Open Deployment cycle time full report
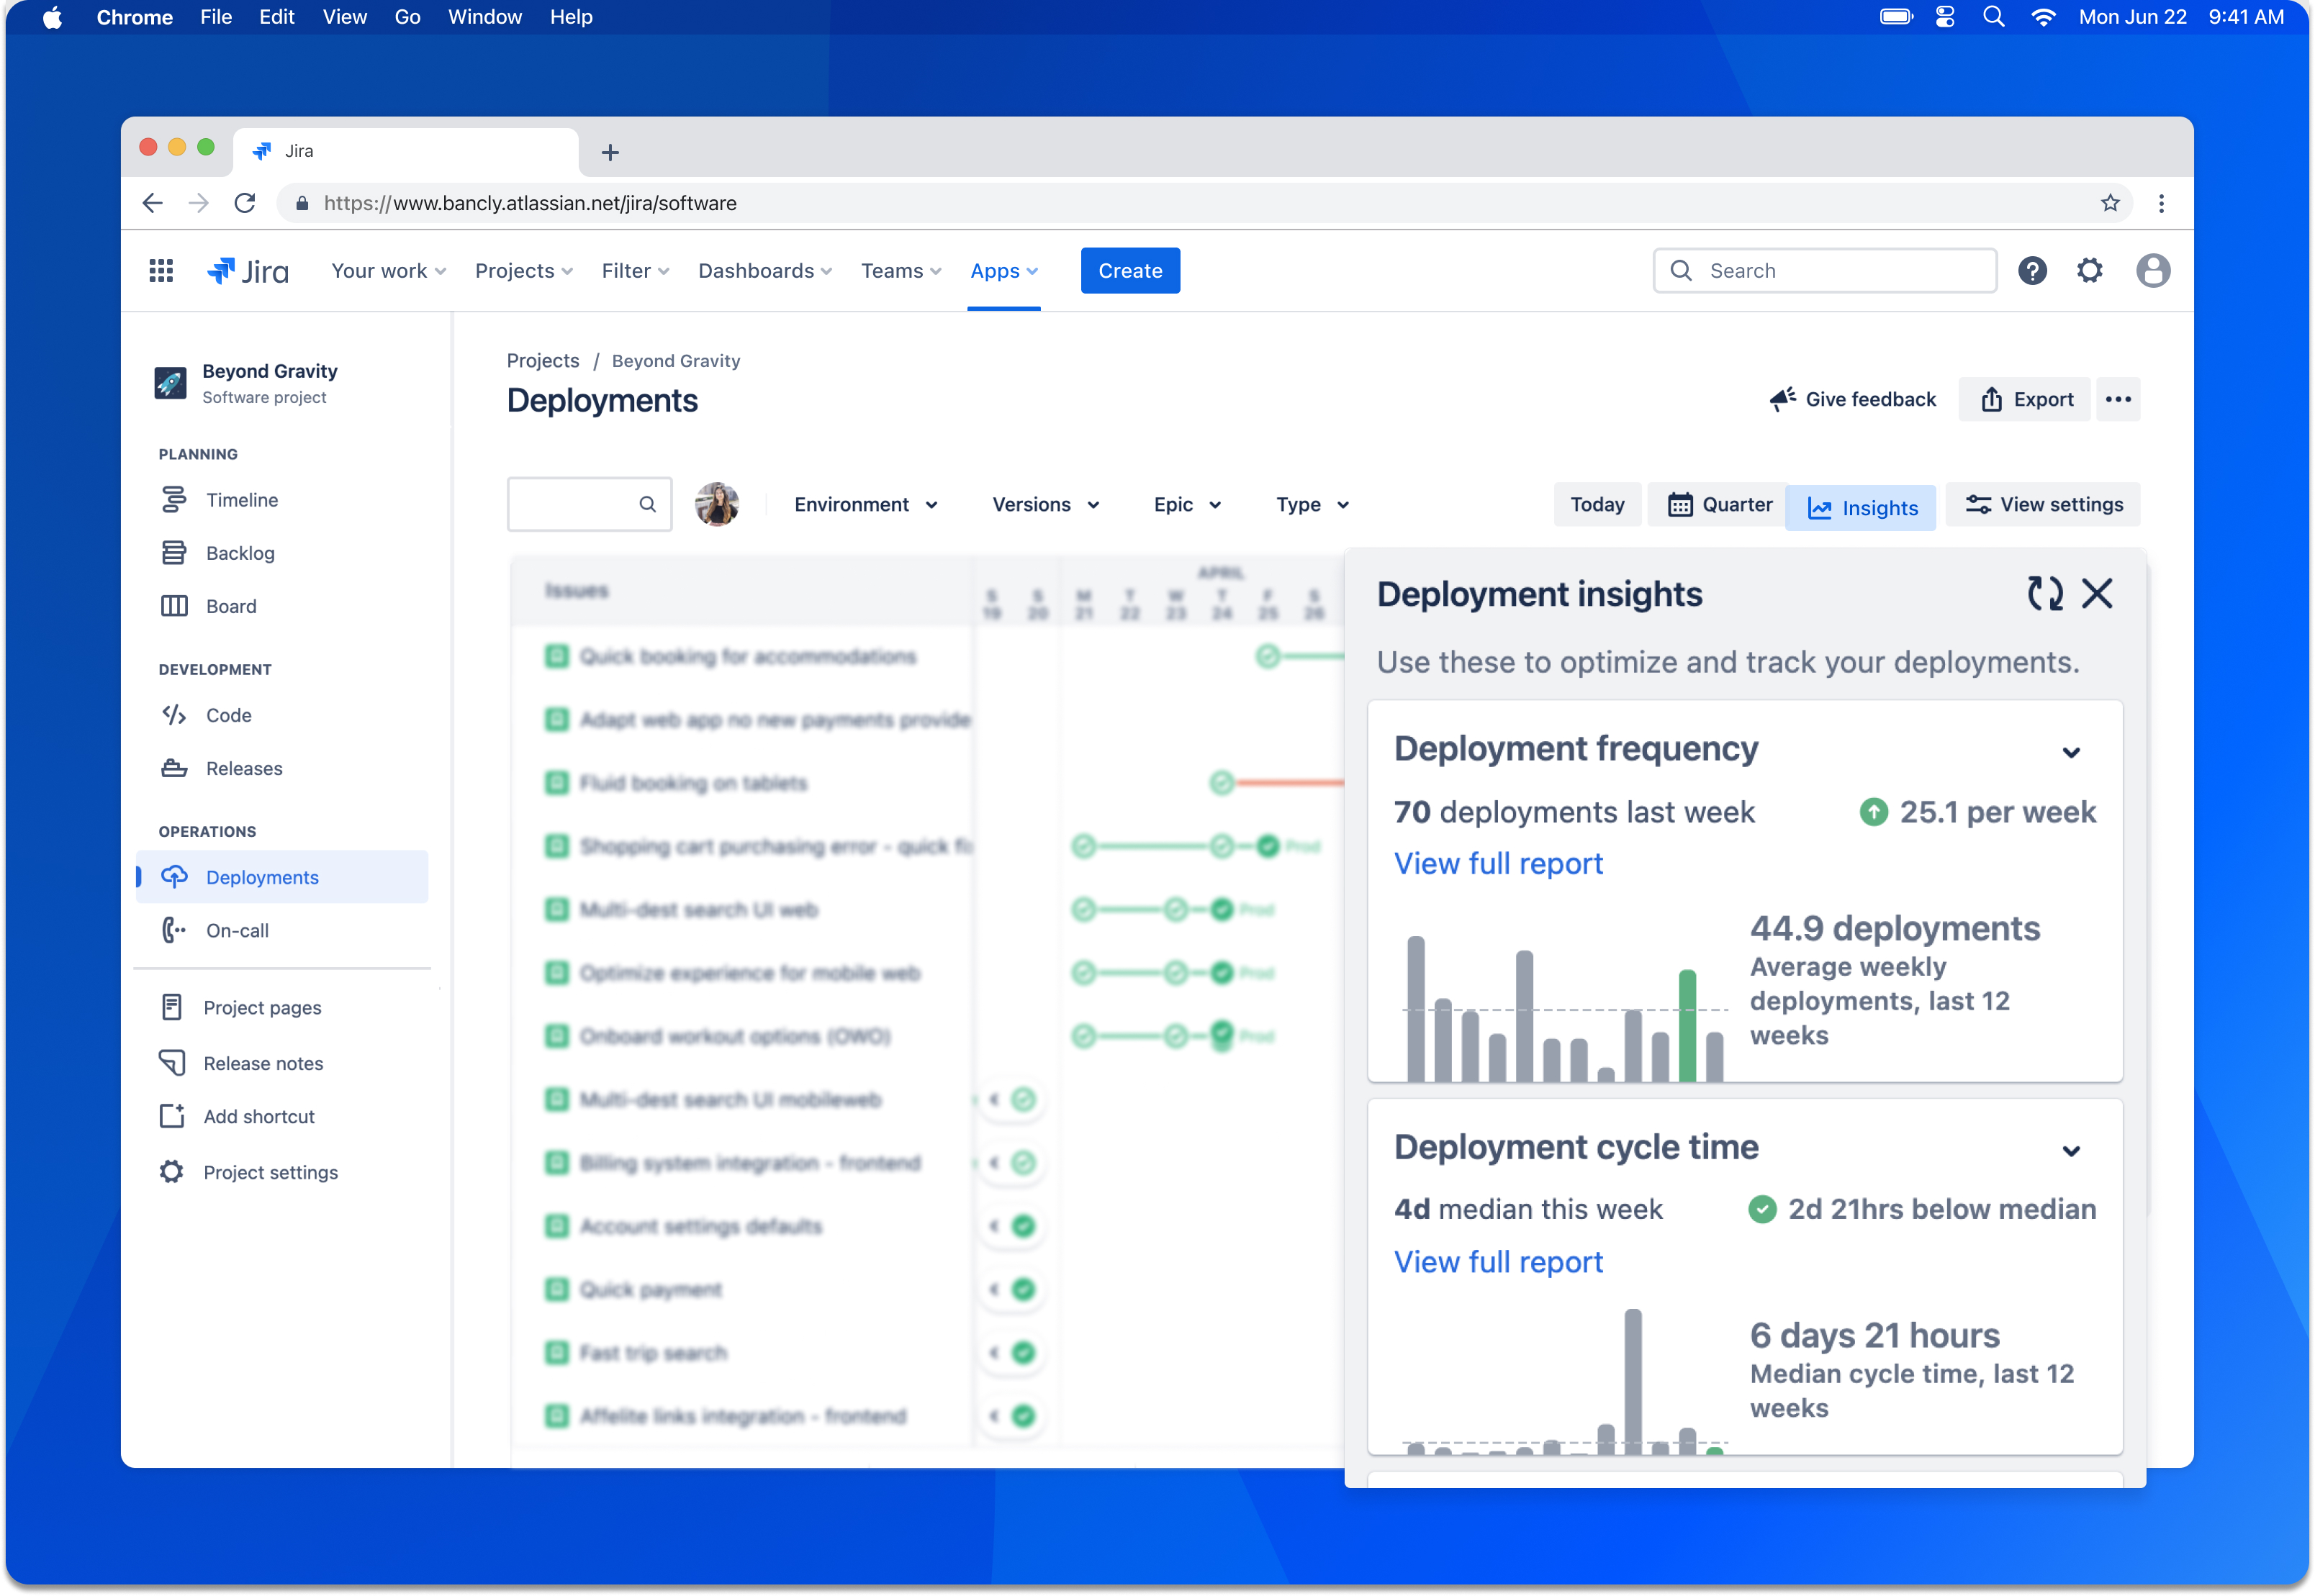 pos(1498,1261)
